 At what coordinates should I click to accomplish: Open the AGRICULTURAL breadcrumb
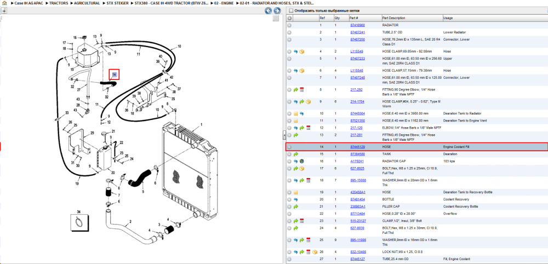(87, 3)
